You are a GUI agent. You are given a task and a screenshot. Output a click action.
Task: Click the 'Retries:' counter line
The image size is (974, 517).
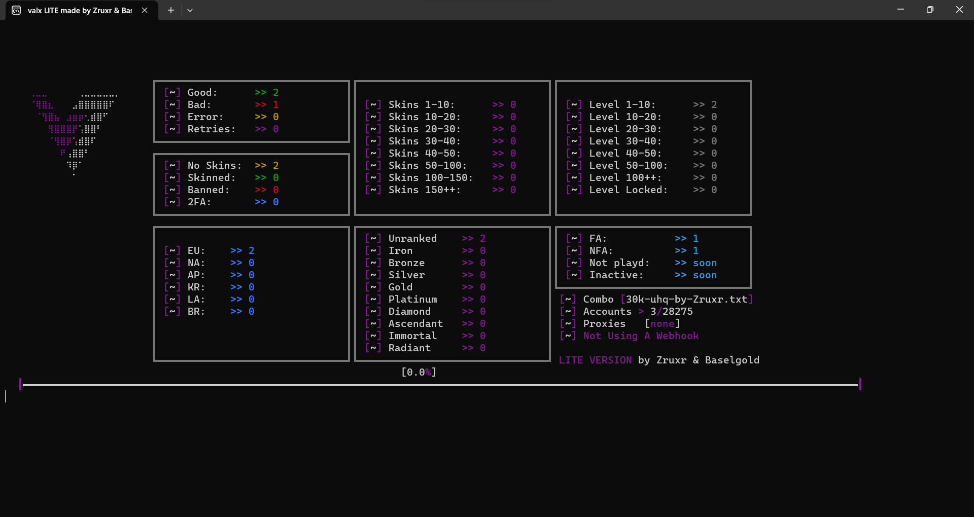click(x=221, y=129)
